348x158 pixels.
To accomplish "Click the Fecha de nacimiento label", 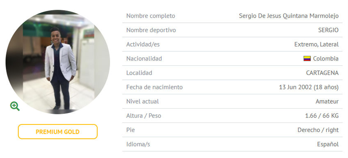I will pyautogui.click(x=154, y=87).
